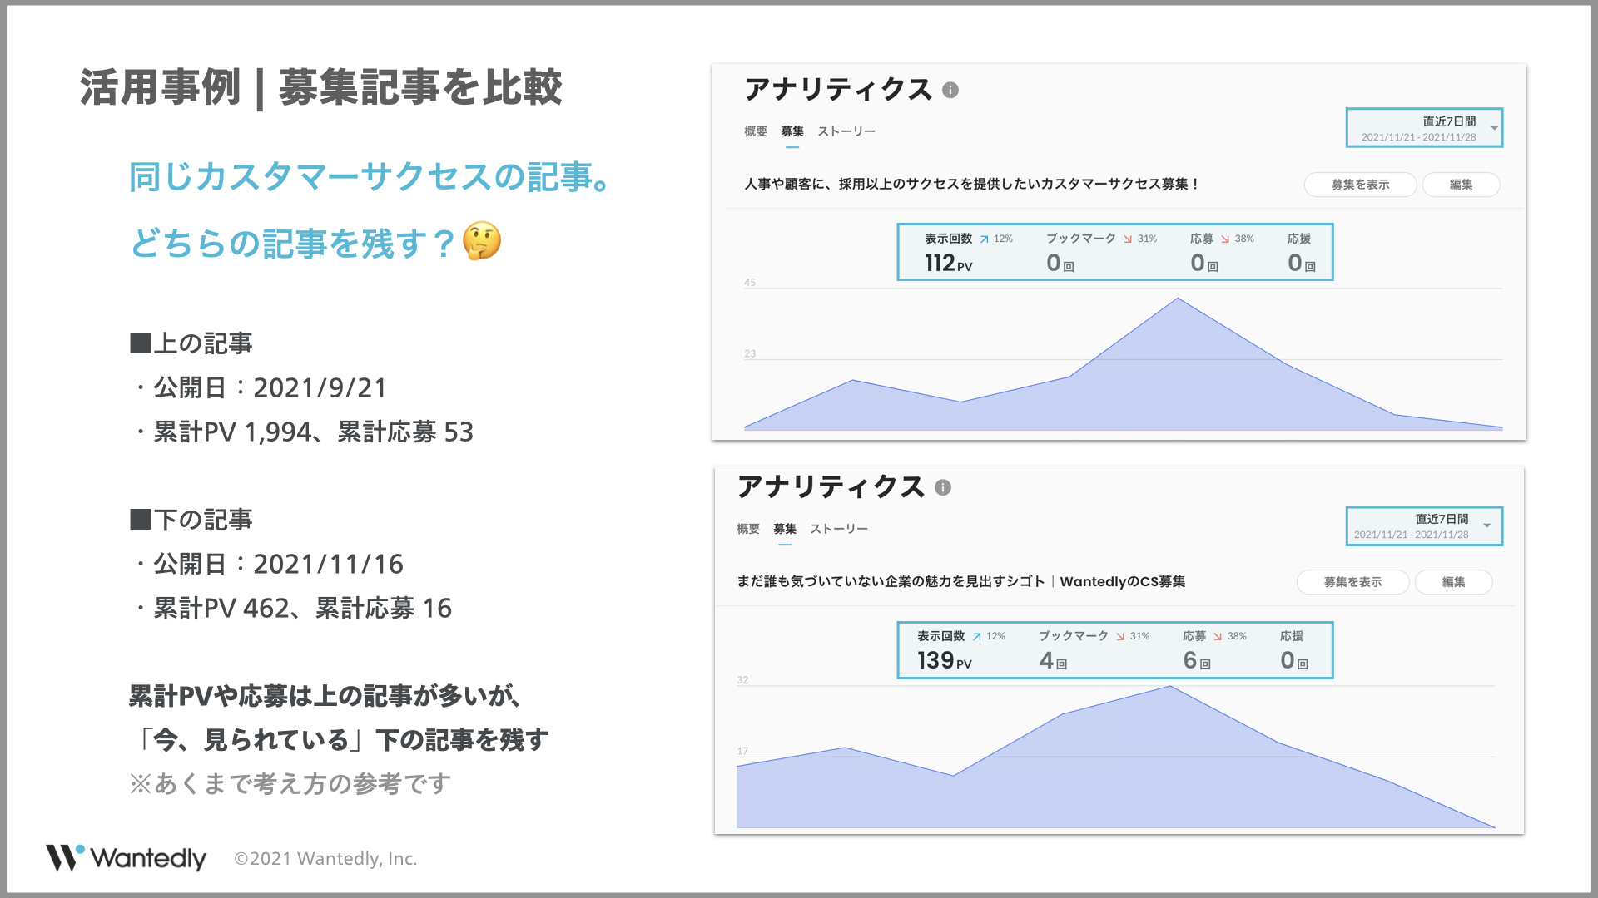
Task: Click down-arrow trend icon by lower 応募
Action: pyautogui.click(x=1218, y=637)
